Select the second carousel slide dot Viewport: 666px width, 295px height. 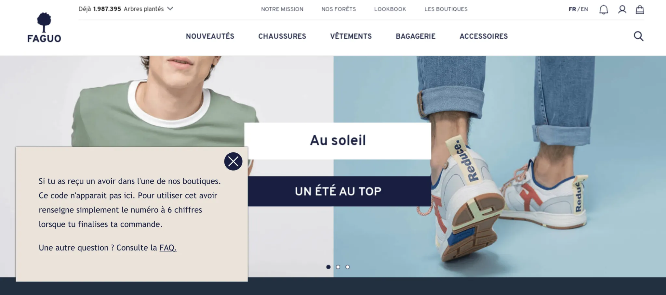(x=338, y=267)
